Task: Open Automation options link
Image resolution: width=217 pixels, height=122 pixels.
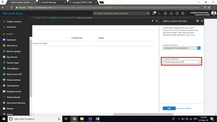Action: coord(184,108)
